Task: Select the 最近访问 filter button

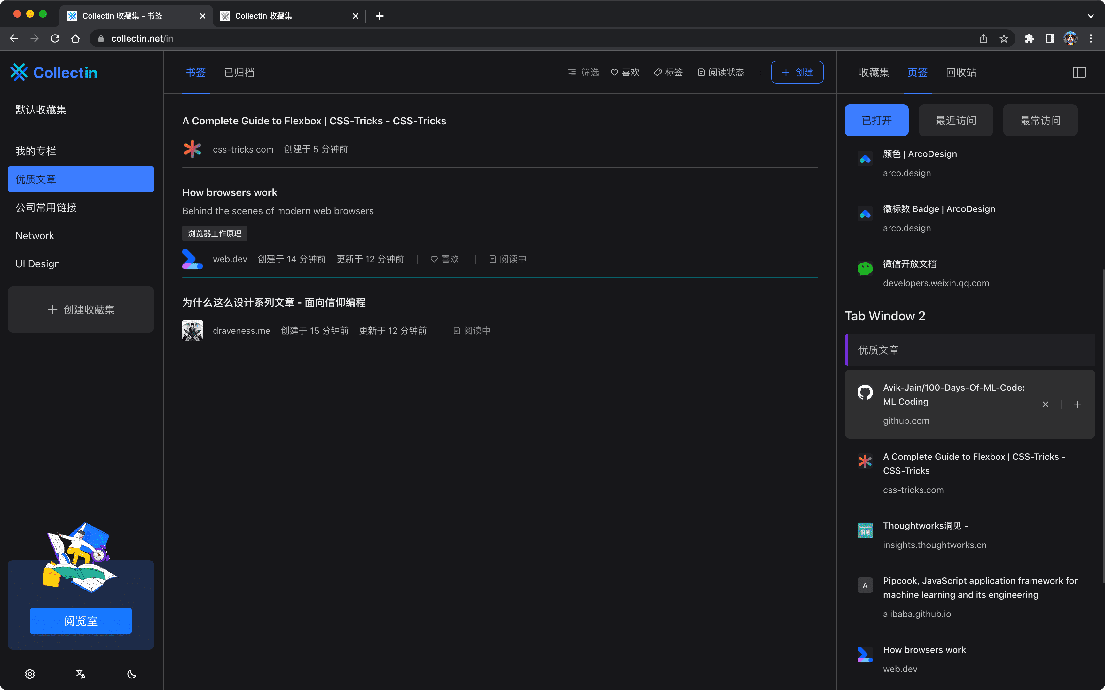Action: tap(955, 121)
